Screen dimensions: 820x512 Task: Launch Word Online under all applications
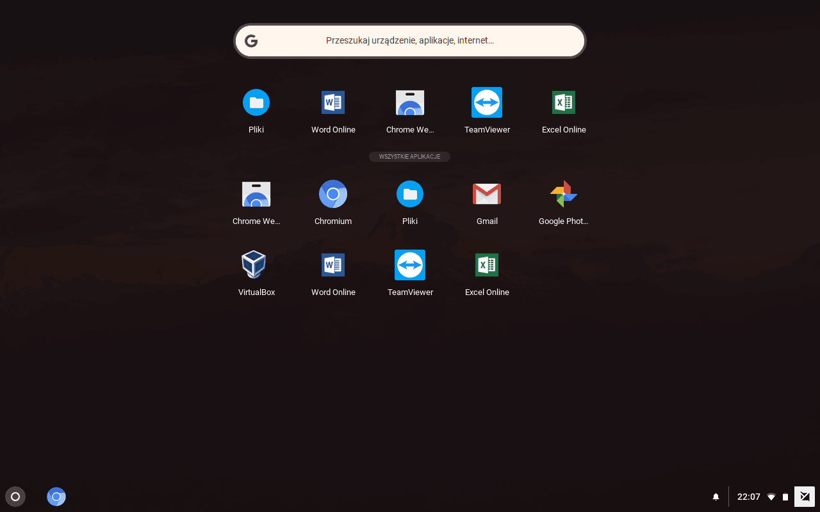tap(333, 265)
